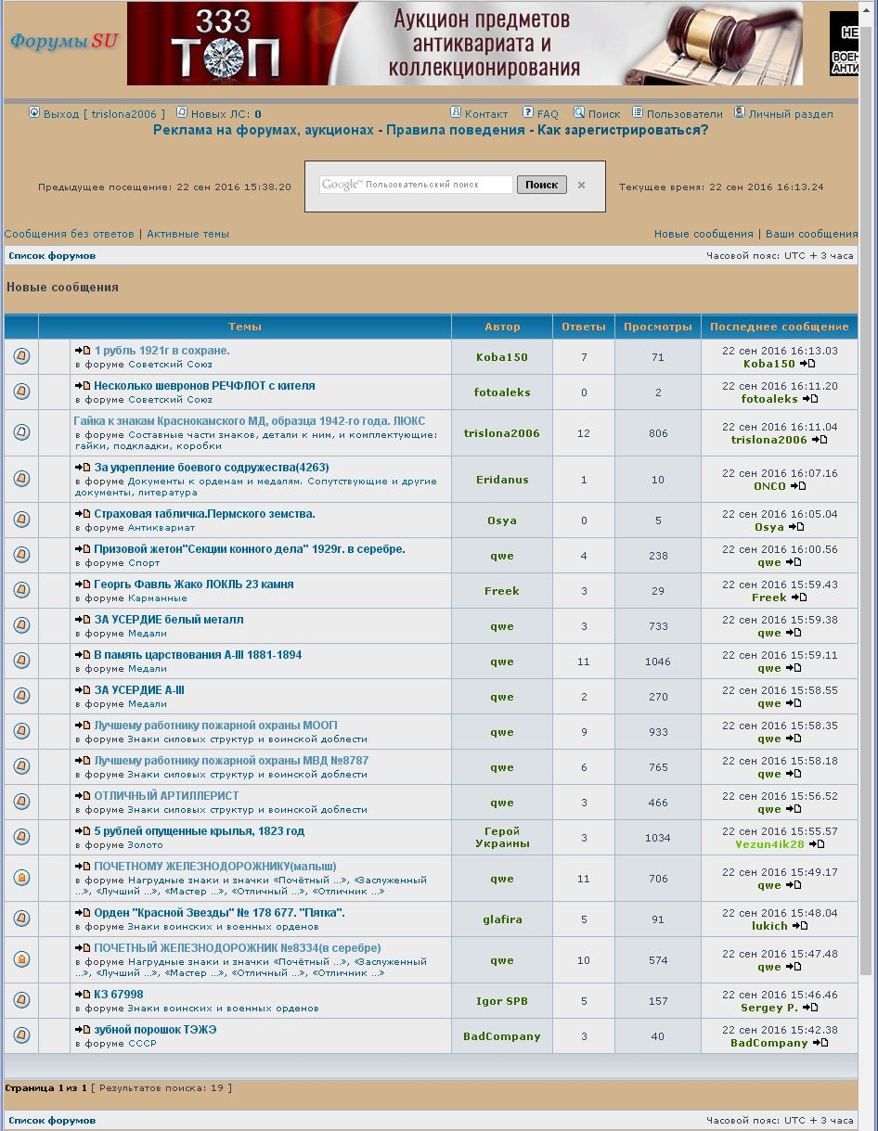Click Правила поведения link

(x=456, y=130)
